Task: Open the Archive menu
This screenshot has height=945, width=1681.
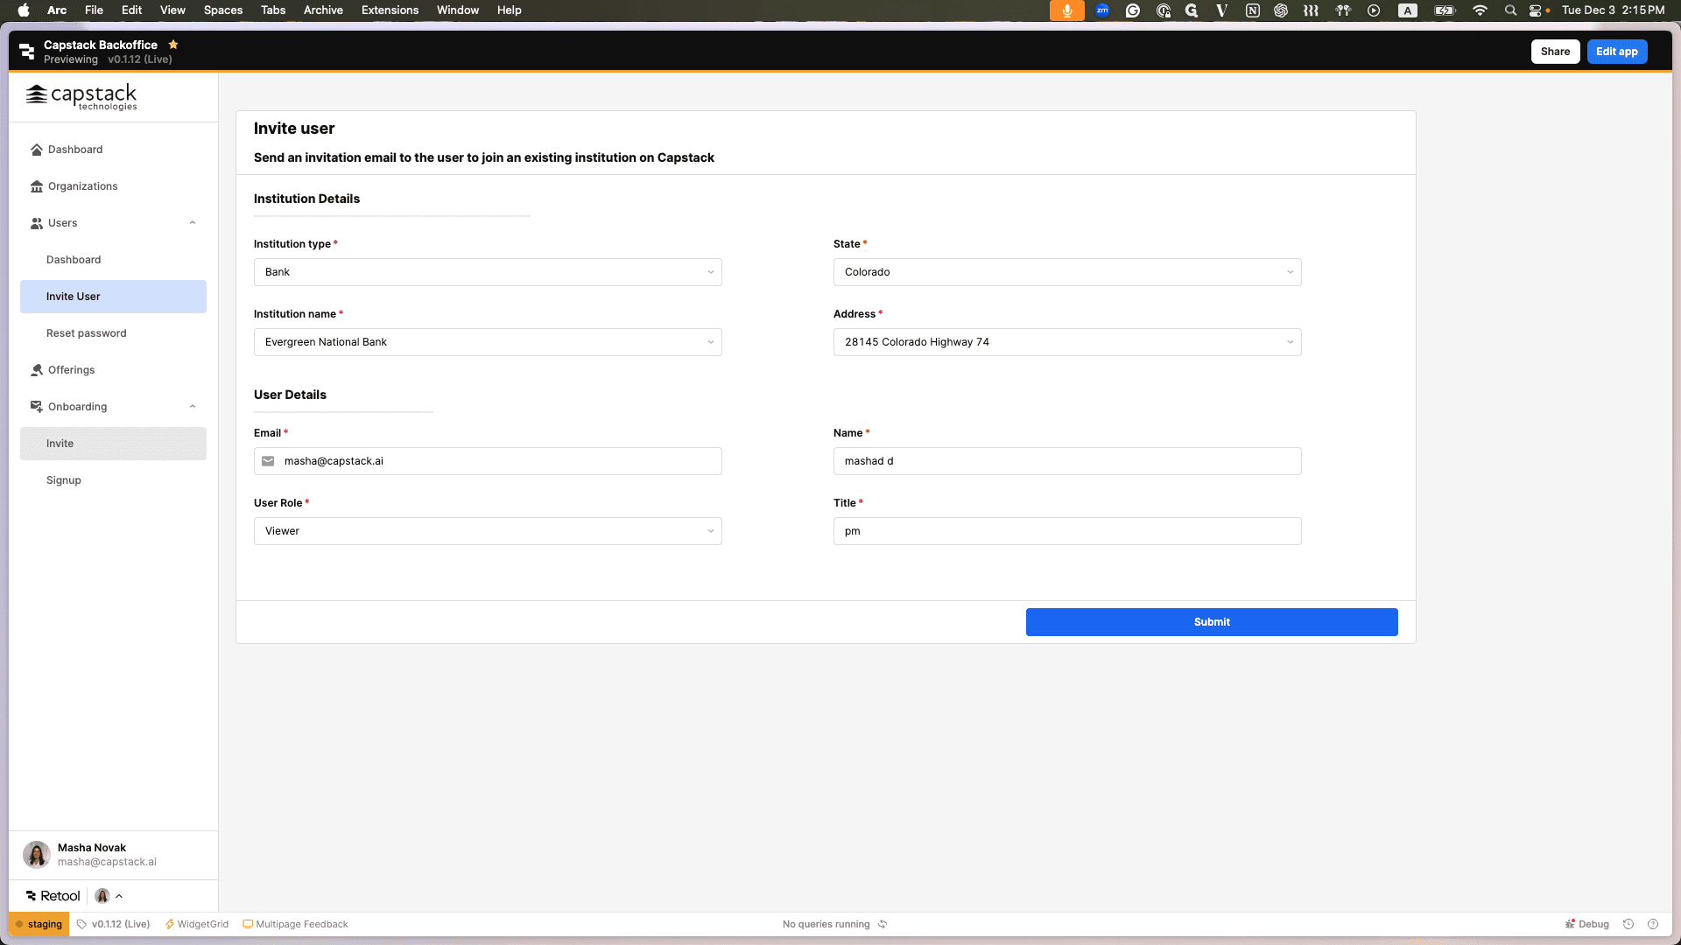Action: click(323, 10)
